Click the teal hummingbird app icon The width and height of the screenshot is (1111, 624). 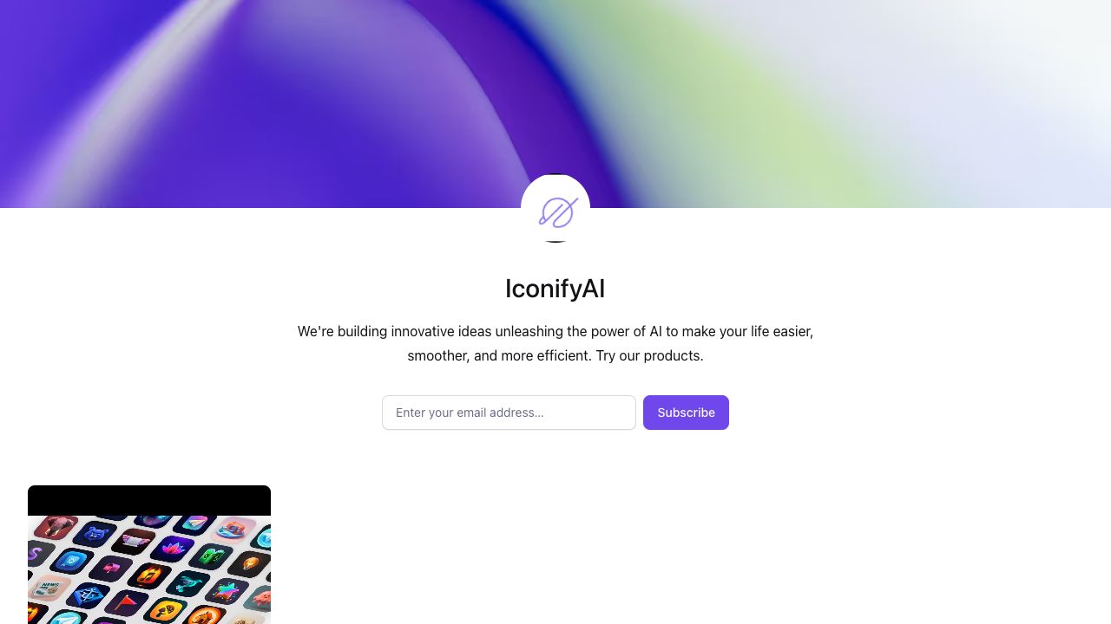[x=188, y=583]
